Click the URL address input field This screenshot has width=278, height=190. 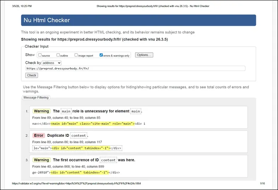pyautogui.click(x=135, y=68)
